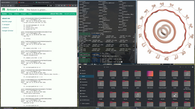This screenshot has width=195, height=109.
Task: Open Firefox hamburger application menu
Action: click(75, 5)
